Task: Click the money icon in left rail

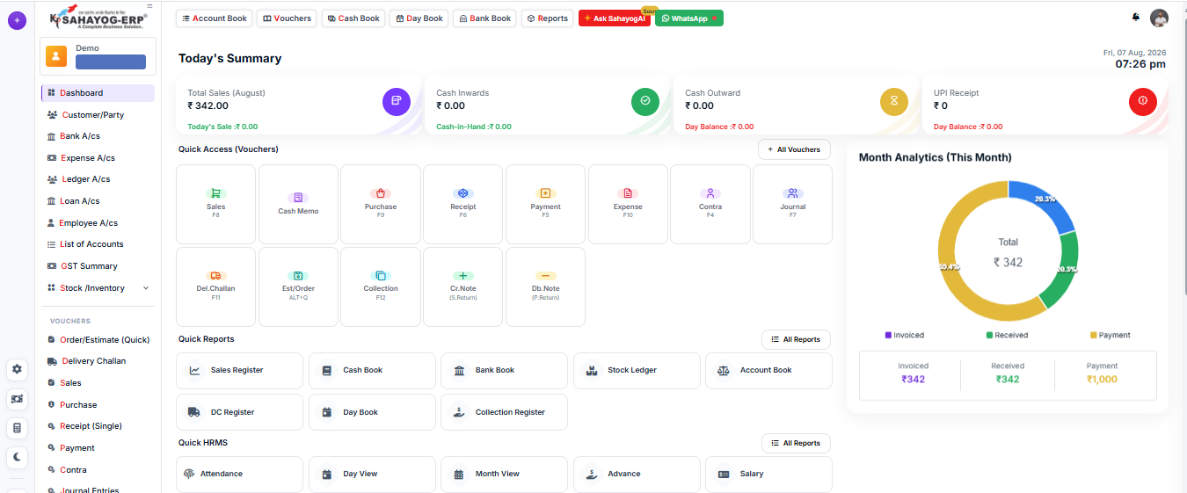Action: (17, 399)
